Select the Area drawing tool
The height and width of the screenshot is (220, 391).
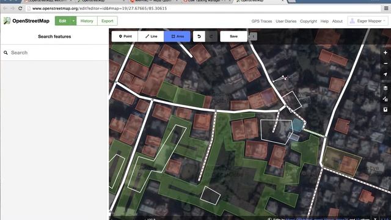[x=177, y=37]
